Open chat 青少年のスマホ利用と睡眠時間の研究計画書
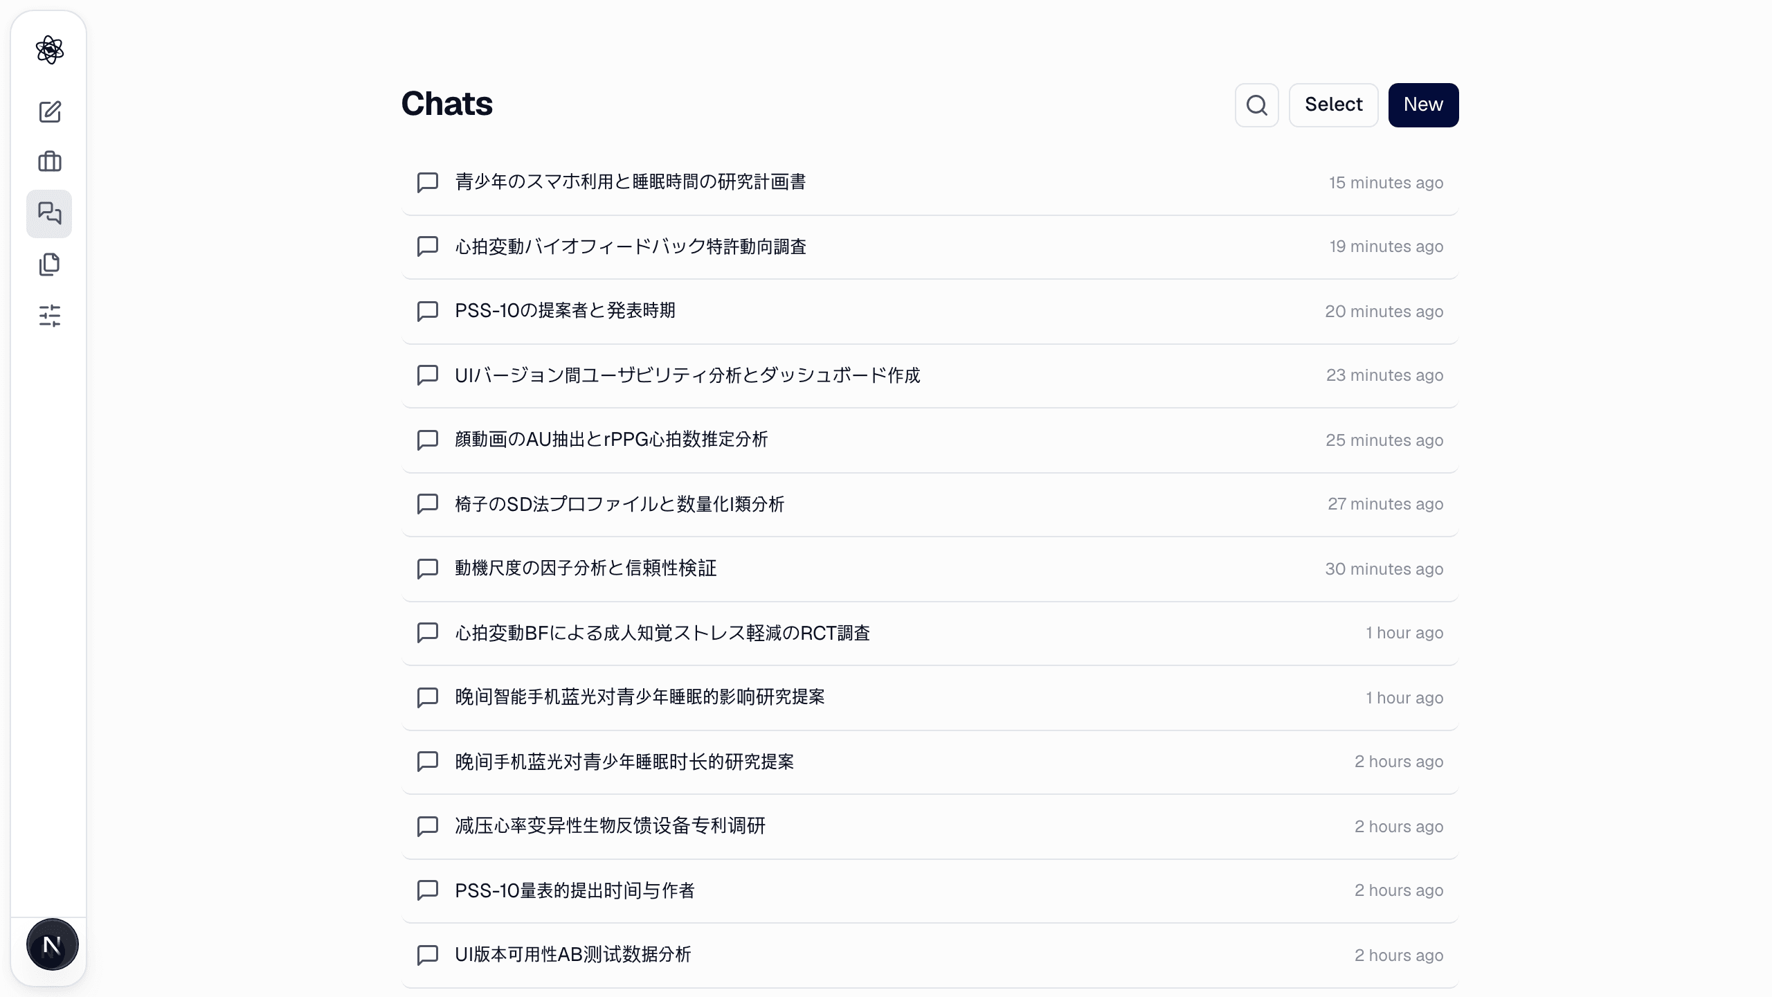Screen dimensions: 1772x997 point(930,183)
